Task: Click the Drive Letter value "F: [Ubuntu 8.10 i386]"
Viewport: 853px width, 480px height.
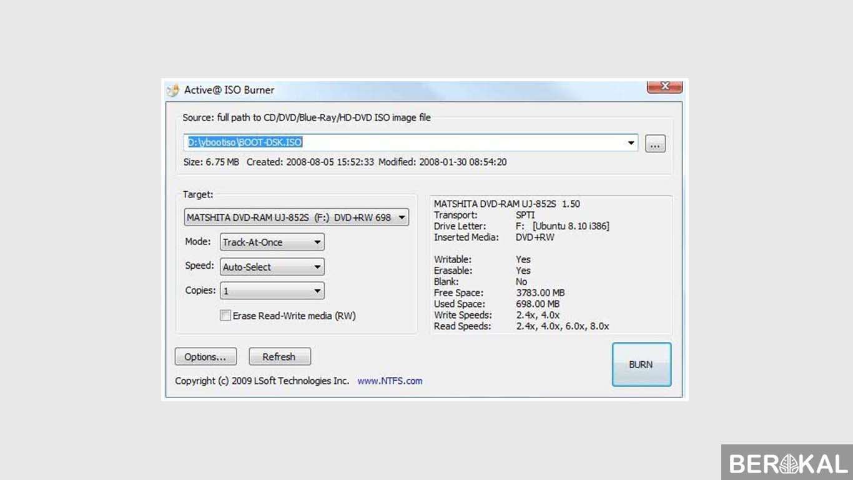Action: 563,226
